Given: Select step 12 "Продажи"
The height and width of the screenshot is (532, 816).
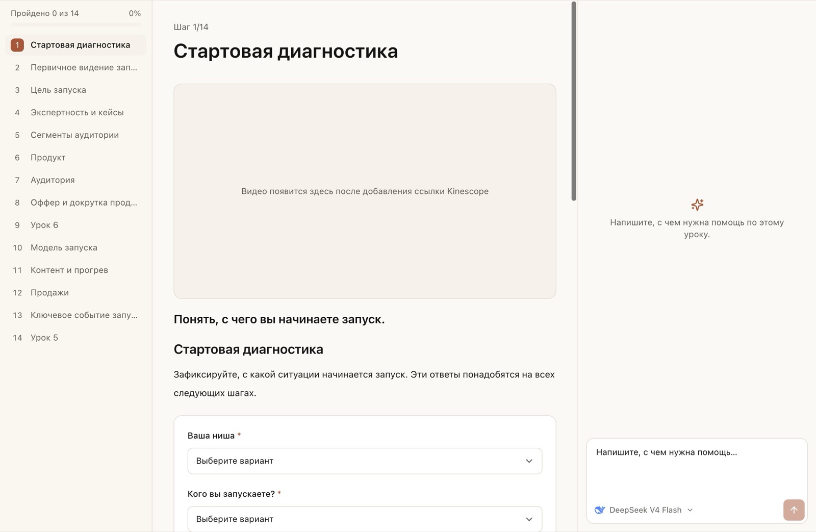Looking at the screenshot, I should (x=76, y=292).
